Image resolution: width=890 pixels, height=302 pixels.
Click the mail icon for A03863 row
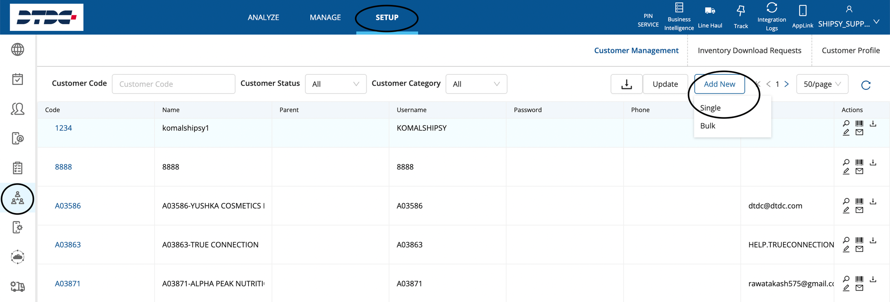(x=859, y=249)
